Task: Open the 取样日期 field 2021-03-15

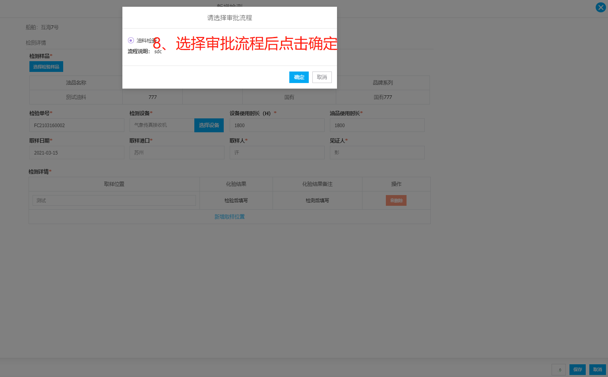Action: tap(77, 153)
